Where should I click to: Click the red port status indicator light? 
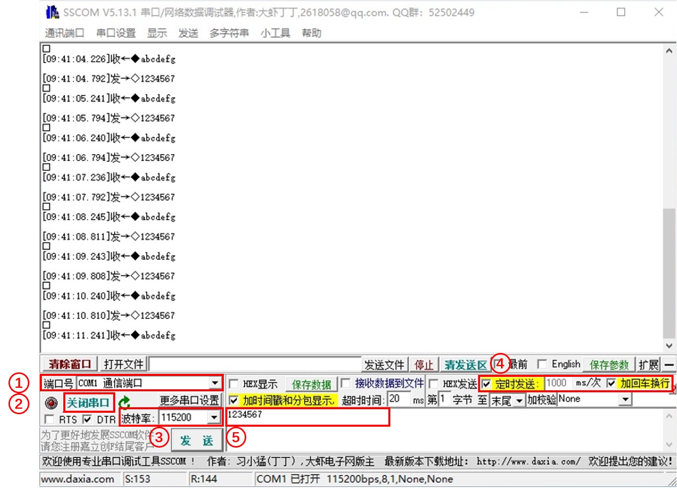pos(51,403)
